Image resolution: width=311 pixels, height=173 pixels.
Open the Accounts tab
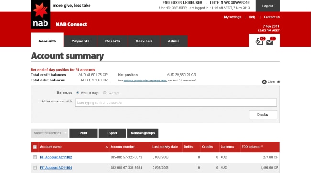coord(47,41)
